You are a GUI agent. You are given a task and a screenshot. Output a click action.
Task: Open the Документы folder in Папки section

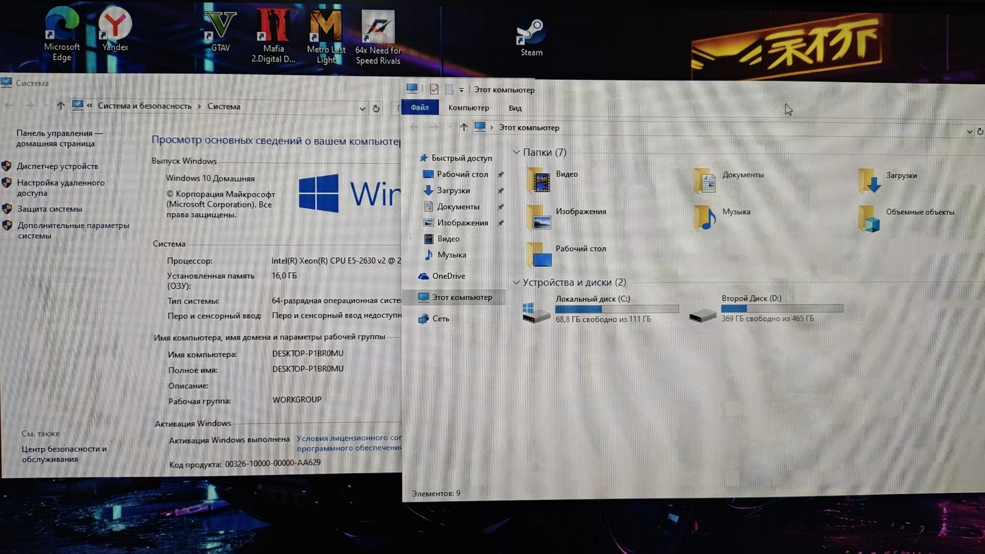point(728,180)
